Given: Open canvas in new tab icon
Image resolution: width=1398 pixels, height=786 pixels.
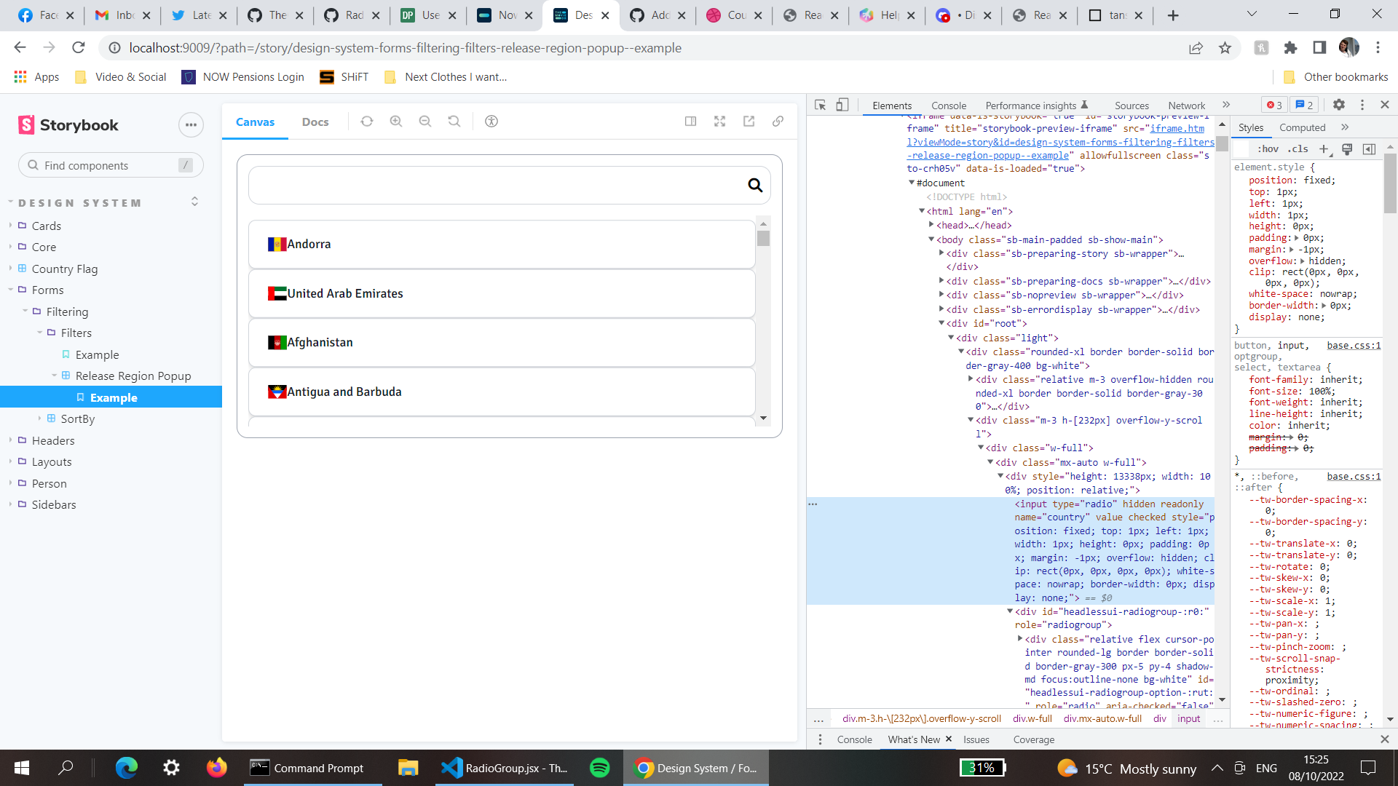Looking at the screenshot, I should [749, 122].
